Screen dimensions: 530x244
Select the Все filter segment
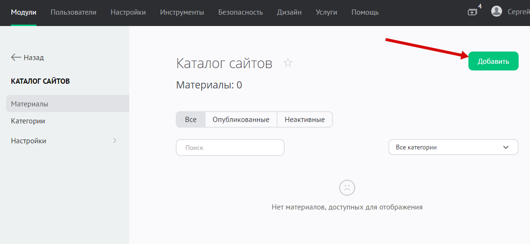[190, 120]
